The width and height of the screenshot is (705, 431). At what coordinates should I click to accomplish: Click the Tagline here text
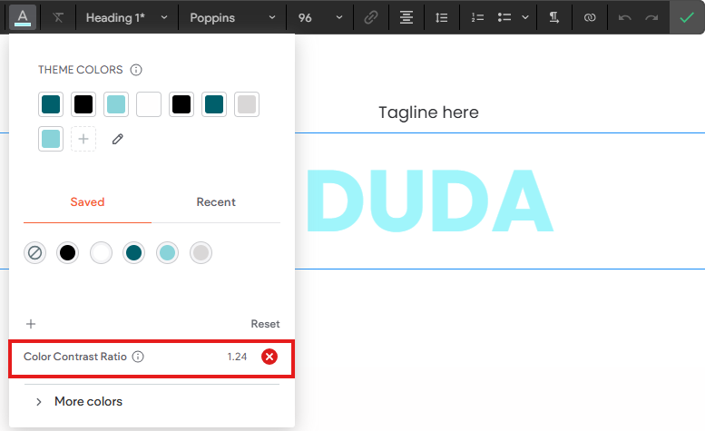pos(428,113)
